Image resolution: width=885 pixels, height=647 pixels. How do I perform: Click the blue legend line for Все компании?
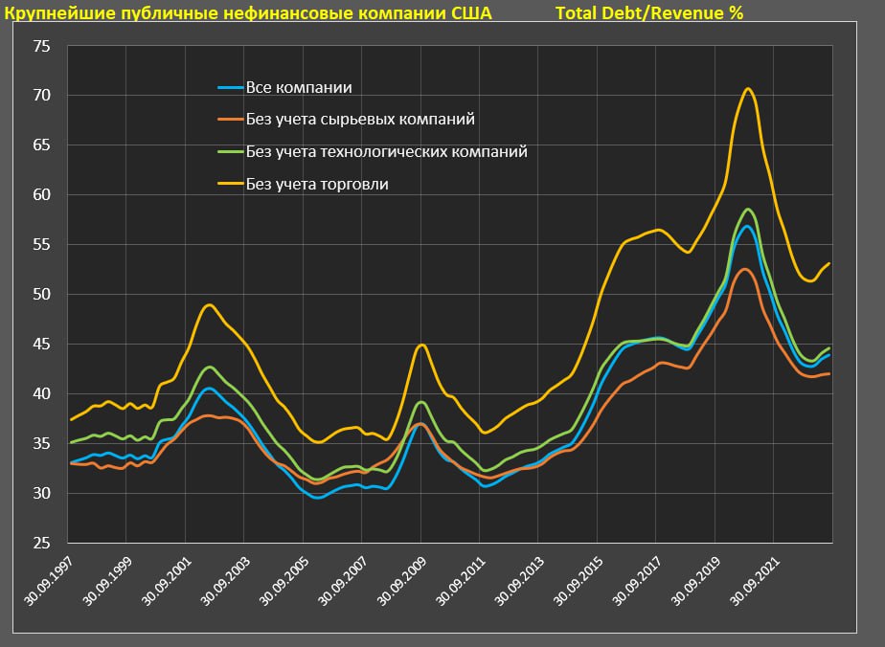tap(231, 88)
